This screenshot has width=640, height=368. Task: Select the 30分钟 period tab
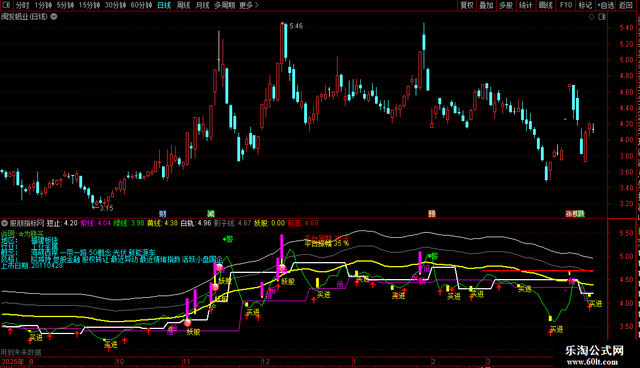point(115,5)
